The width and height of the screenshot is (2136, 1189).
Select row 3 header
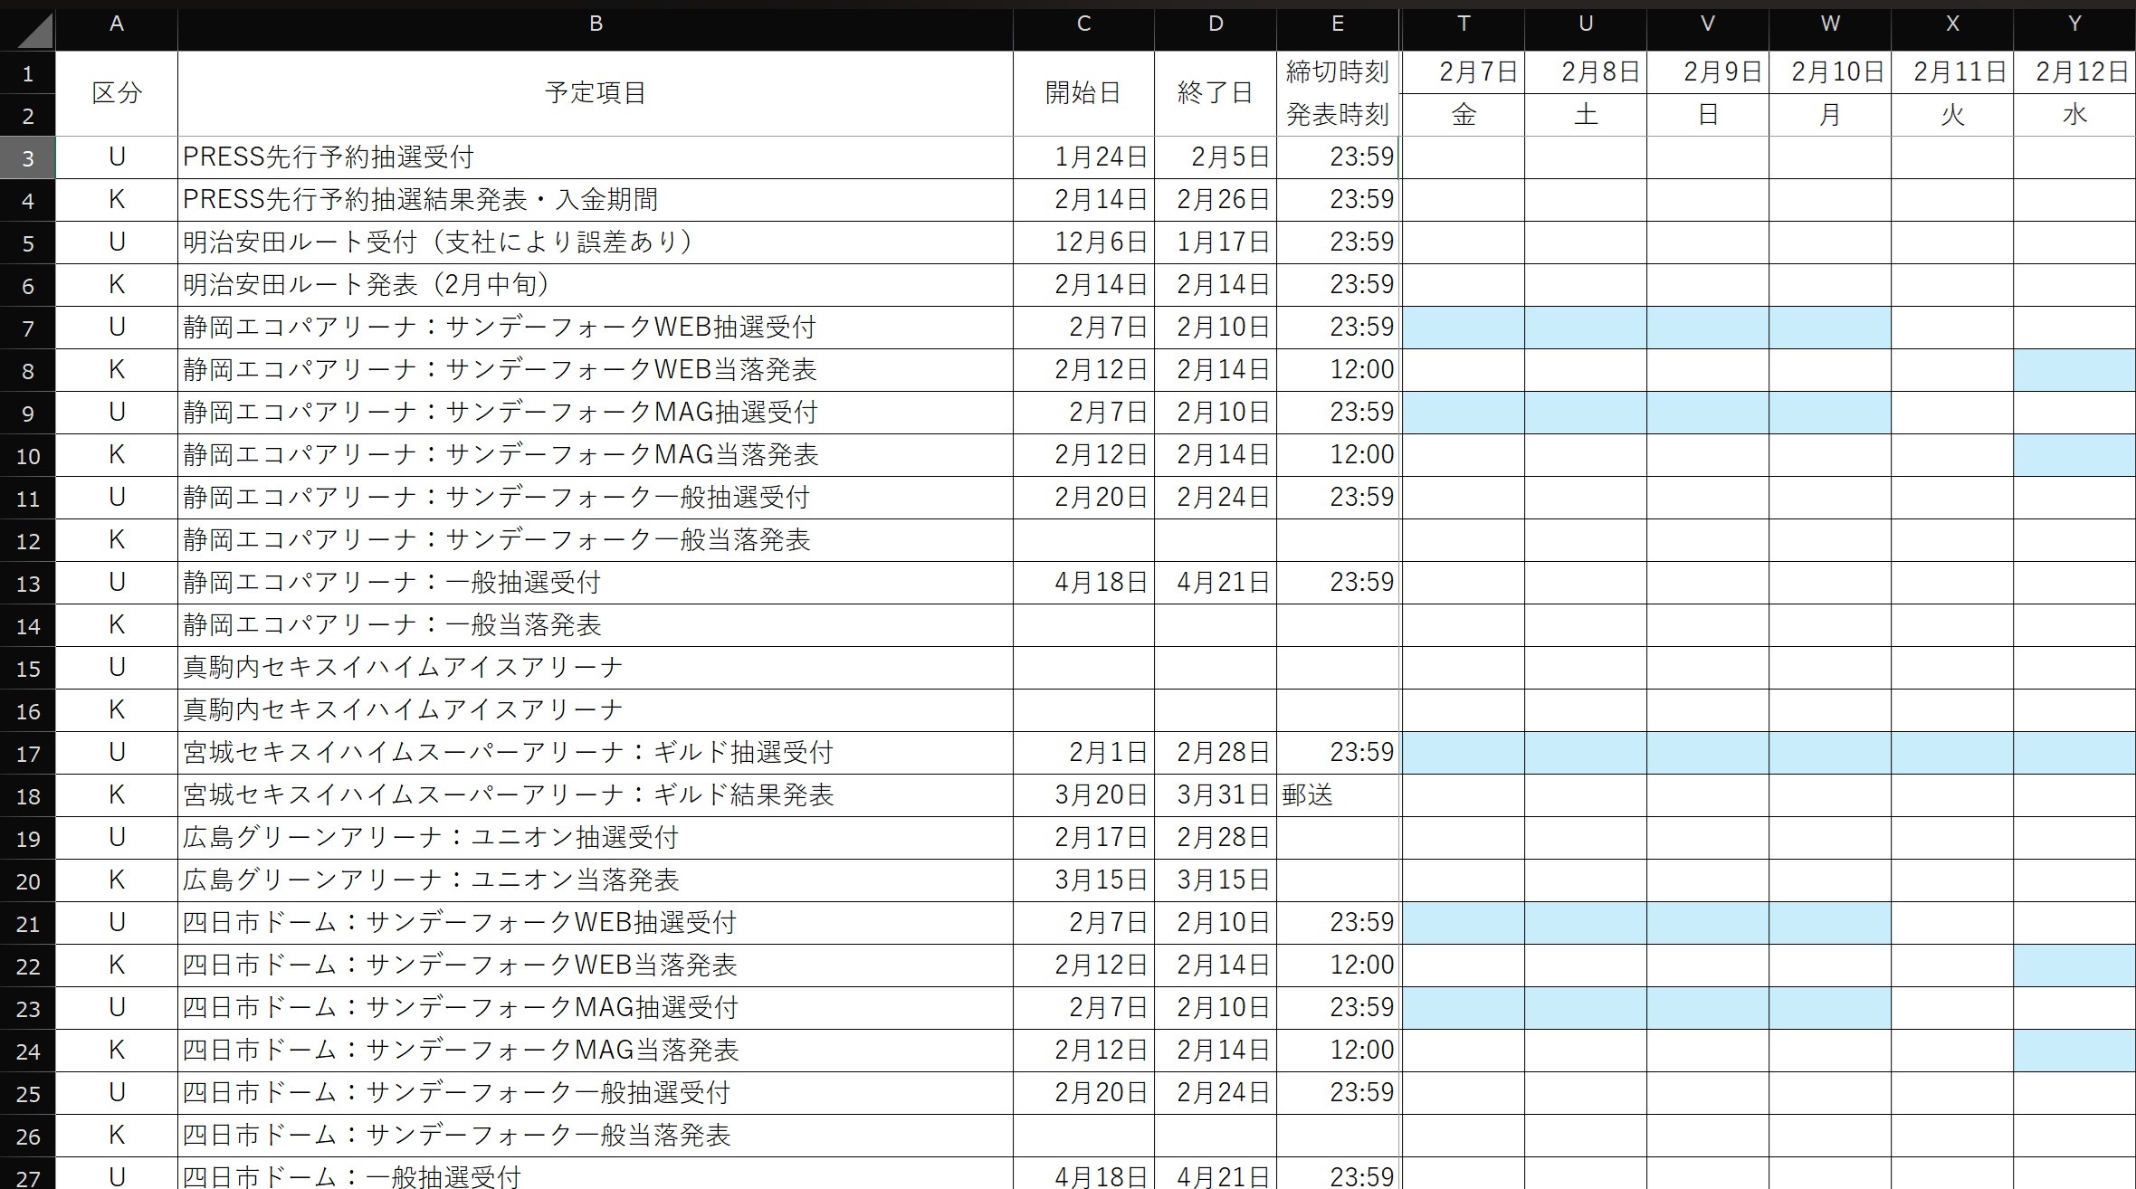[28, 158]
